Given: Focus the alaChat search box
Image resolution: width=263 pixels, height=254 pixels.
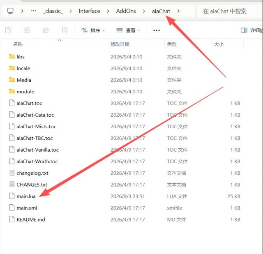Looking at the screenshot, I should pyautogui.click(x=230, y=11).
